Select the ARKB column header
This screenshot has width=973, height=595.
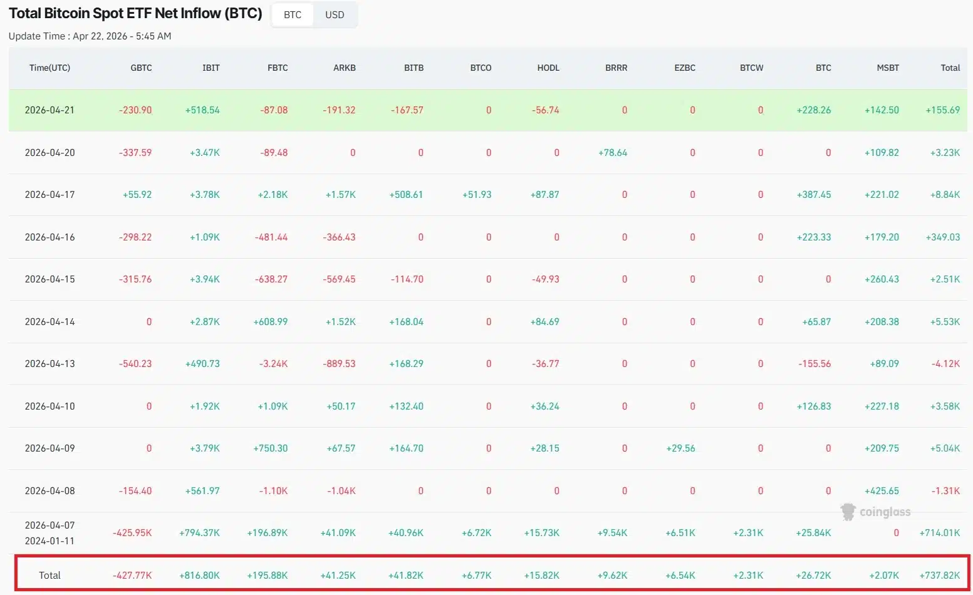click(x=344, y=68)
